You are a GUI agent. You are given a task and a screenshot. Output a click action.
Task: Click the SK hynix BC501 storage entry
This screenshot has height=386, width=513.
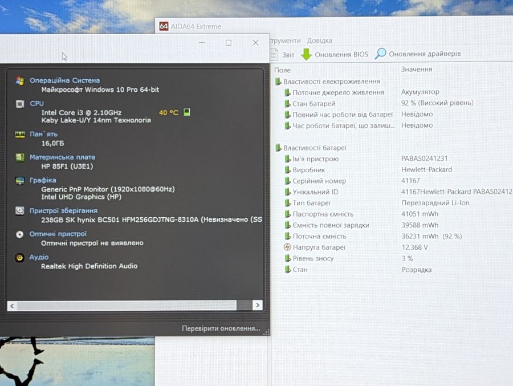(152, 220)
